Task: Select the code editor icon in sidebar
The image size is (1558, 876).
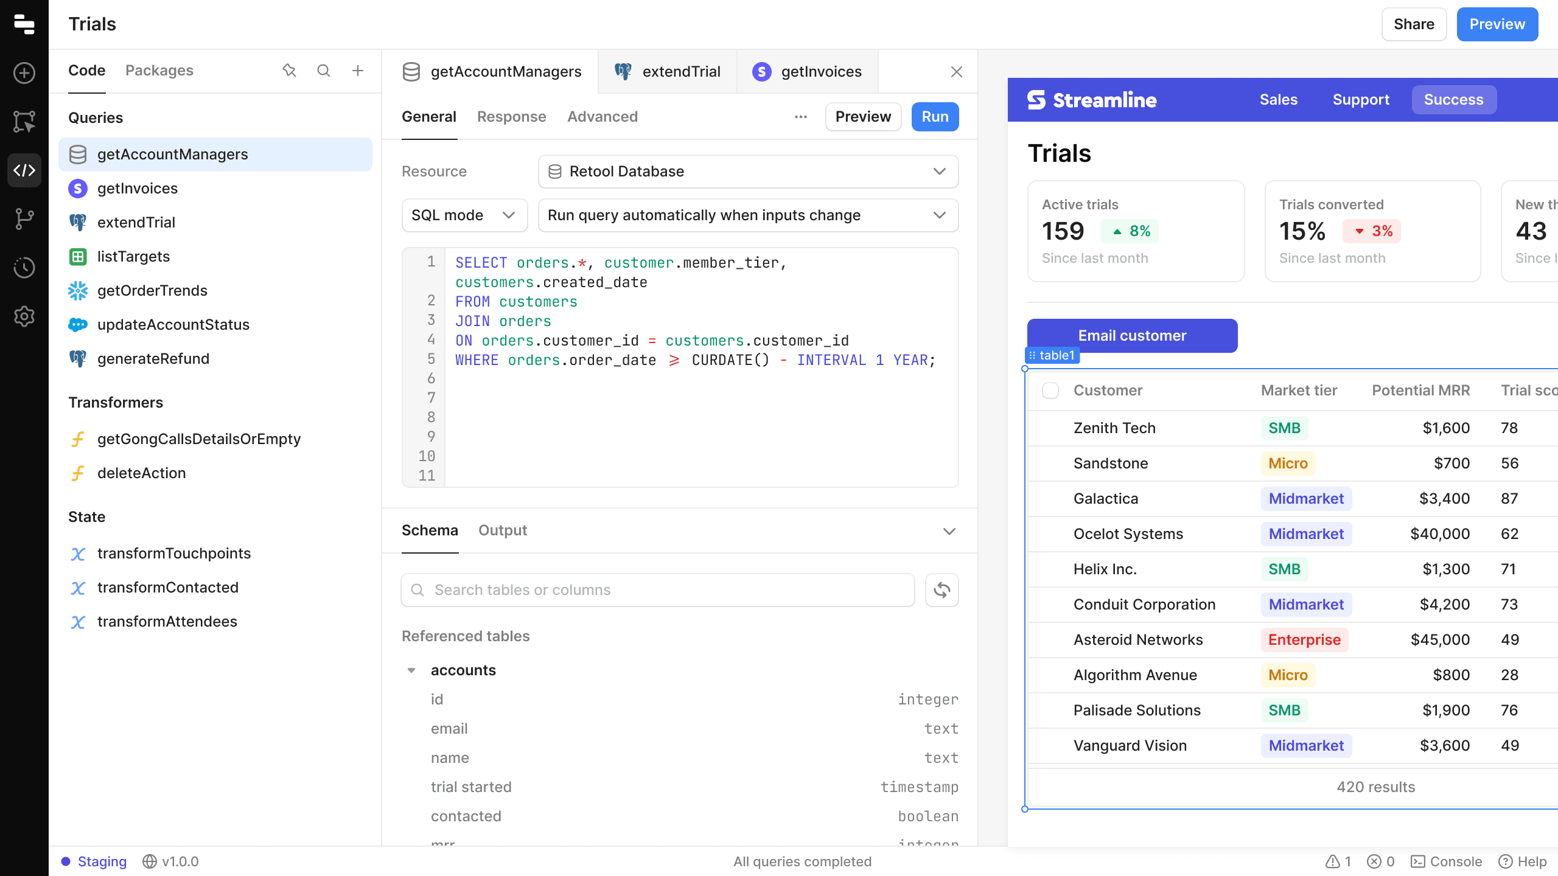Action: point(24,170)
